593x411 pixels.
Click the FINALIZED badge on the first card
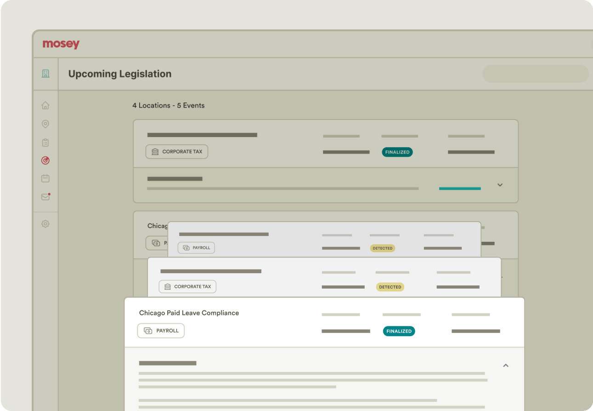pos(397,152)
